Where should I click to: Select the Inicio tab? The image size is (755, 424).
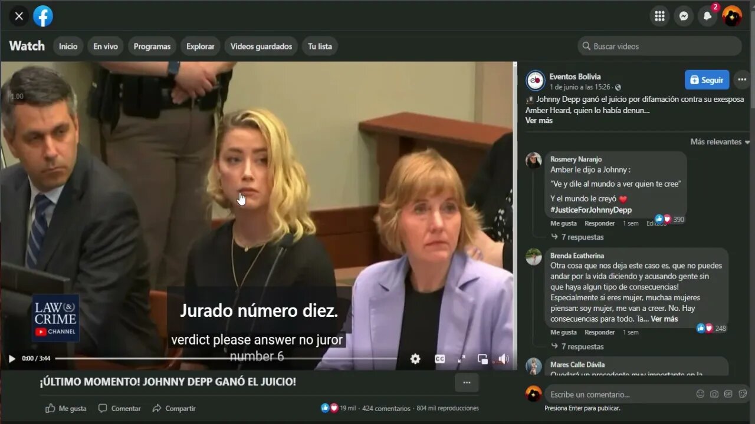coord(68,46)
